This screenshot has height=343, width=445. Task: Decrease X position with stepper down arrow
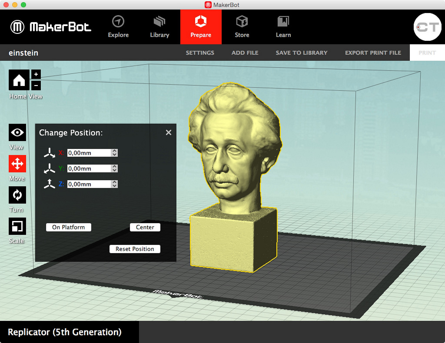[x=114, y=155]
